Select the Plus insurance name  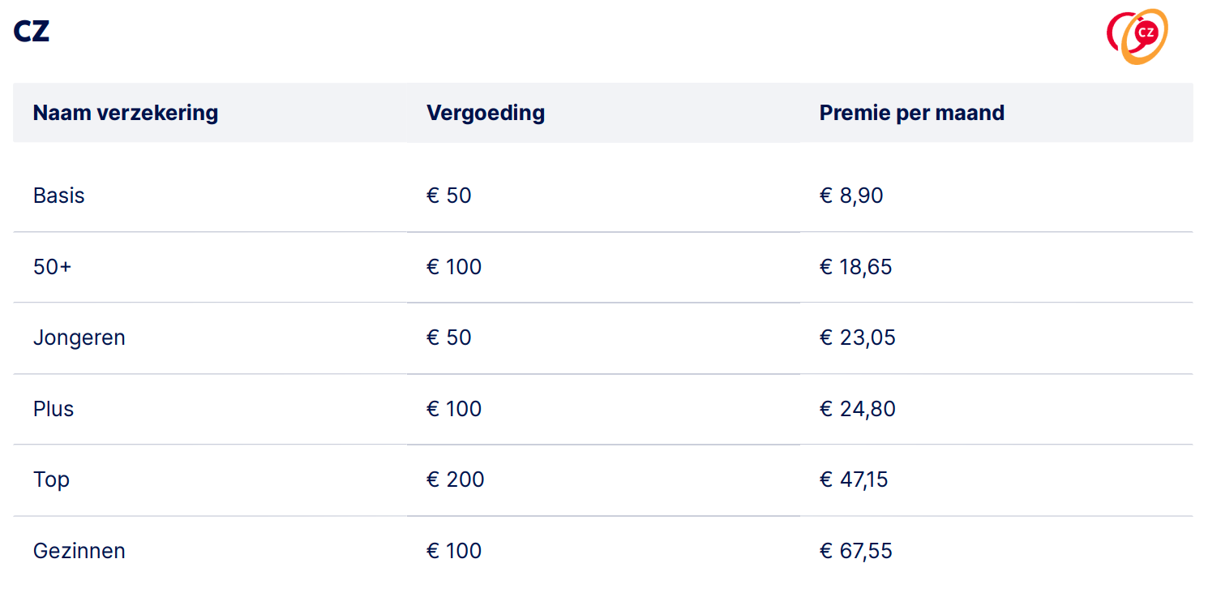click(54, 409)
